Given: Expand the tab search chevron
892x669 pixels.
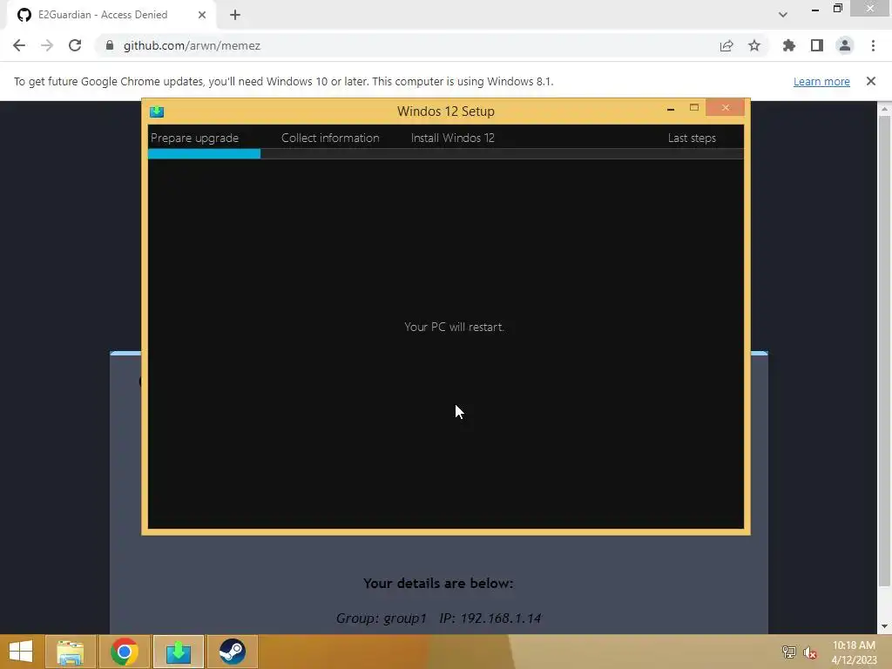Looking at the screenshot, I should click(x=783, y=15).
